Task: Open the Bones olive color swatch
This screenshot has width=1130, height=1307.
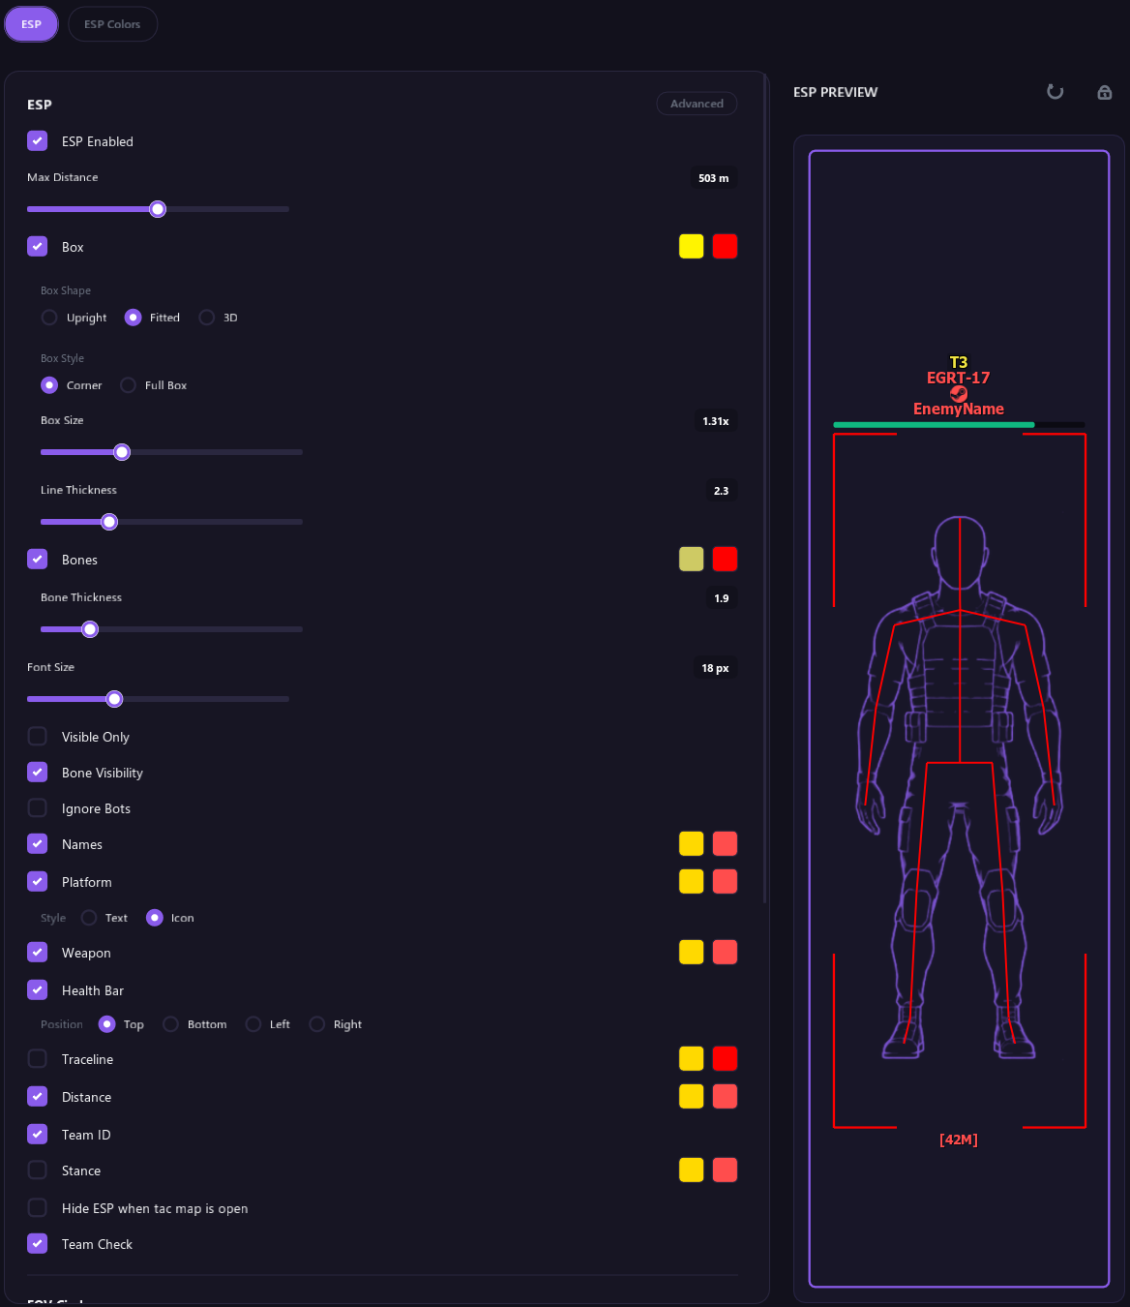Action: click(691, 559)
